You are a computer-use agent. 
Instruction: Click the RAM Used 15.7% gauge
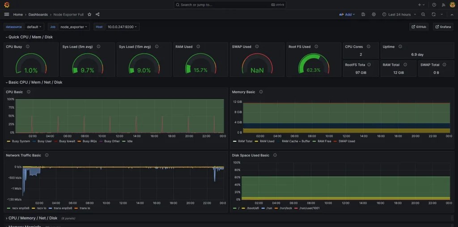tap(201, 63)
